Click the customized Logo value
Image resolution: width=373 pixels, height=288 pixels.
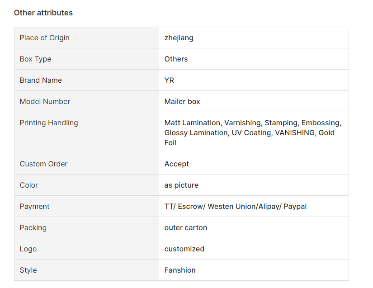coord(184,249)
